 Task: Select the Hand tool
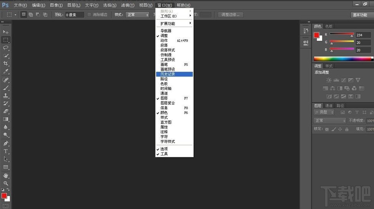point(6,176)
